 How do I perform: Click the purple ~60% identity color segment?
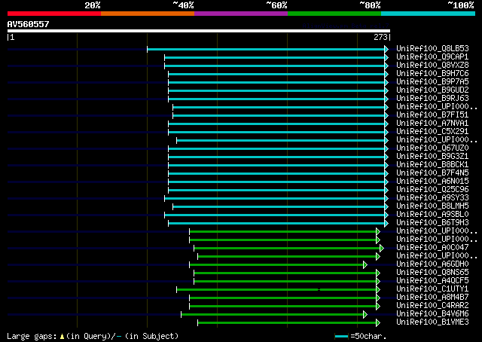(241, 14)
